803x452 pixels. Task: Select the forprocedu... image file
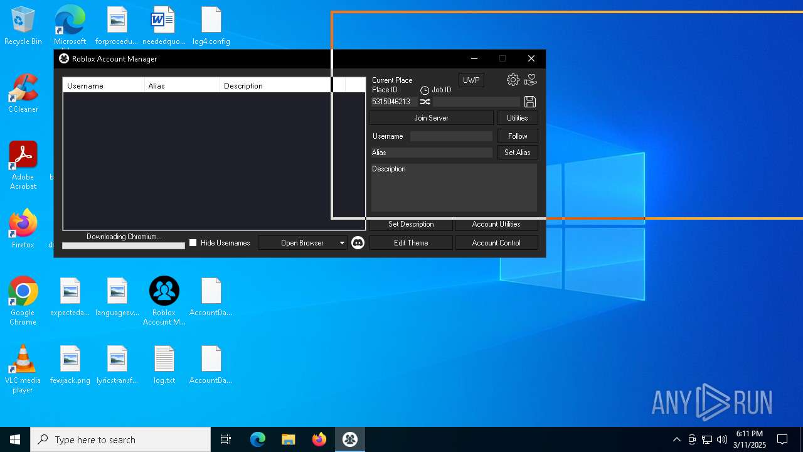117,26
